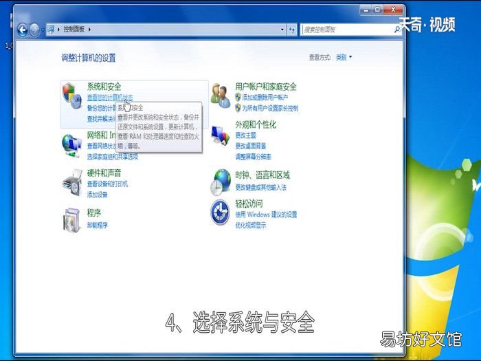Click the Forward arrow navigation button

34,30
